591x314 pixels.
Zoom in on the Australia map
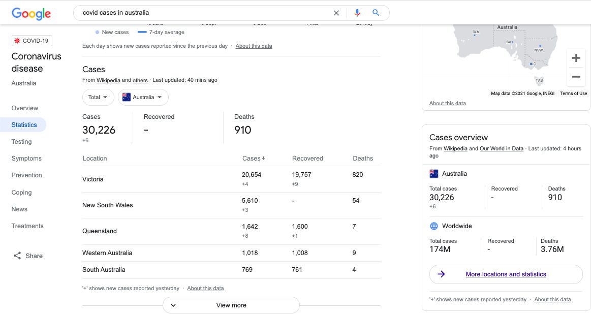pos(576,58)
